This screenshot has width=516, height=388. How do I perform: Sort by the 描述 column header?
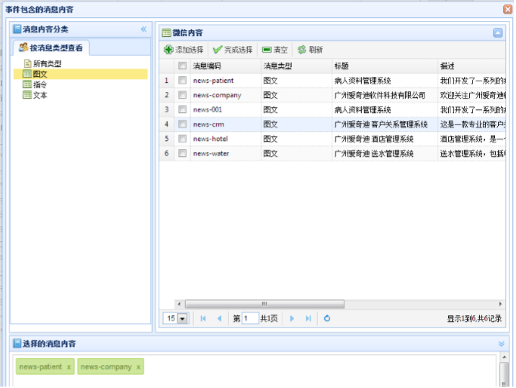pos(472,66)
